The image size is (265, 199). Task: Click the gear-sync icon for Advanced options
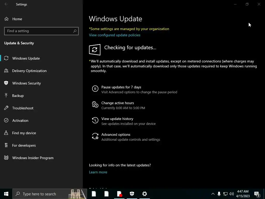click(x=95, y=136)
